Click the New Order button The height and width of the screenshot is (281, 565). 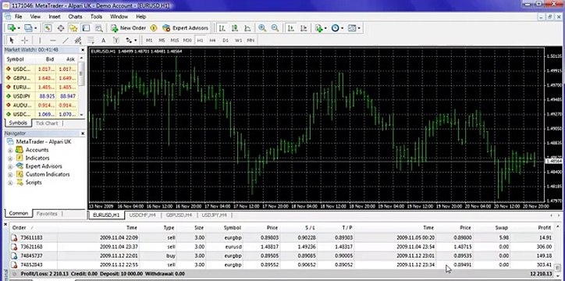[128, 28]
